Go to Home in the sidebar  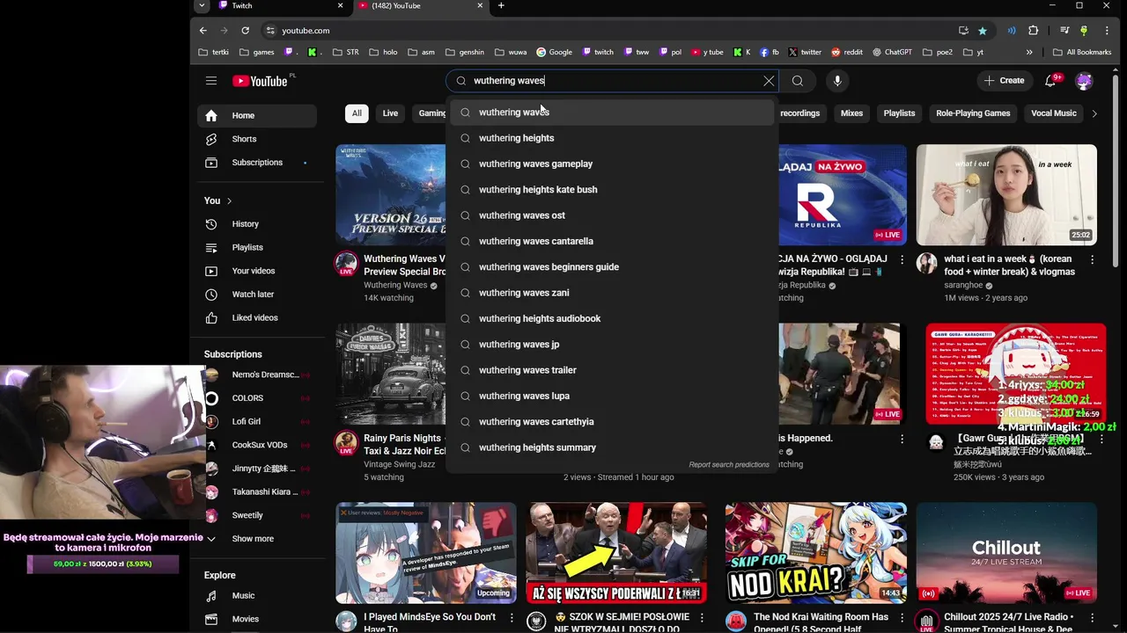point(256,115)
